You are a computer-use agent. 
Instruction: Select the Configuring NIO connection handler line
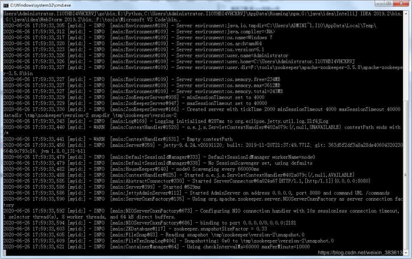201,211
